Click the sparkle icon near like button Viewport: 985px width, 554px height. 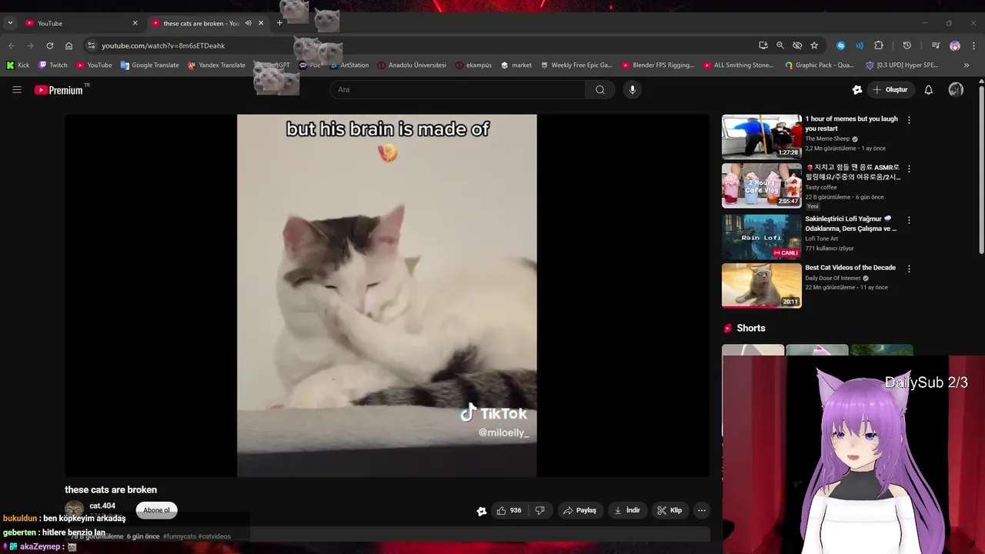point(482,511)
